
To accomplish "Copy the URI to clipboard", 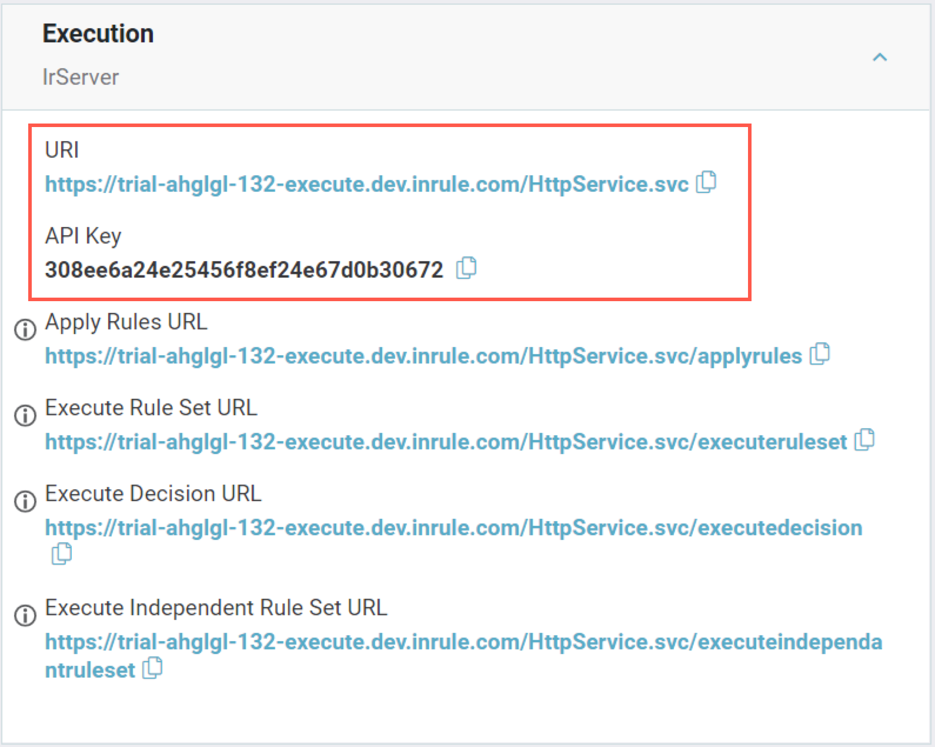I will click(x=706, y=182).
